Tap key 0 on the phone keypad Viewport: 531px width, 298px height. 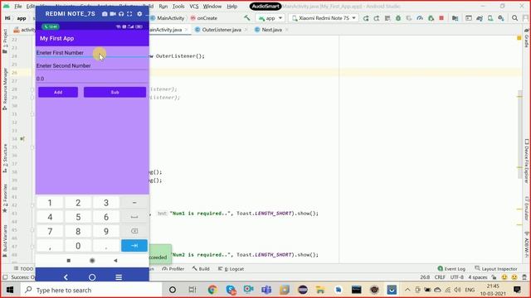(78, 246)
